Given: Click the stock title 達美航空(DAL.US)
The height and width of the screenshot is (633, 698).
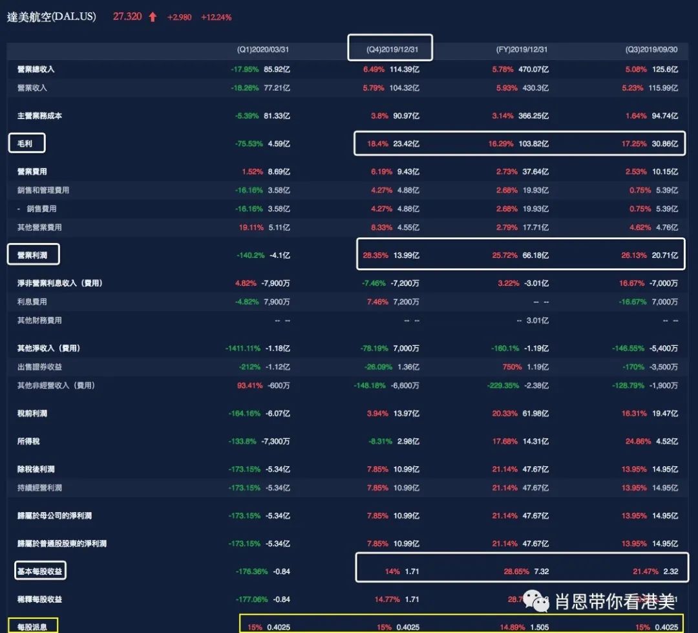Looking at the screenshot, I should click(x=52, y=17).
